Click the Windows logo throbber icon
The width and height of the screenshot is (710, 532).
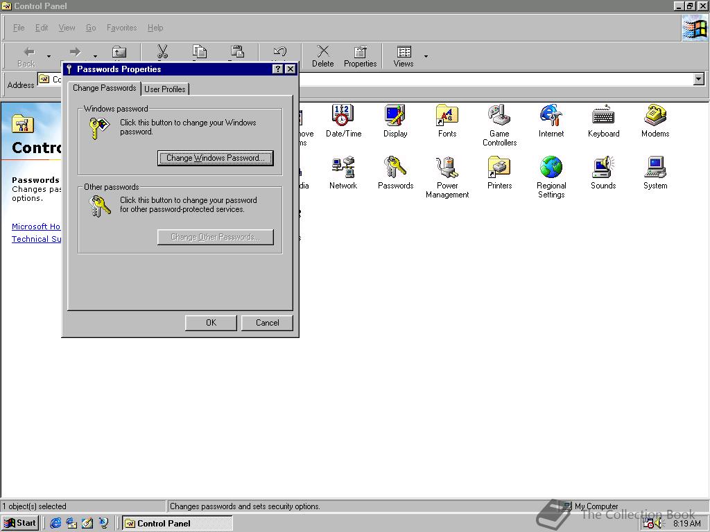(x=695, y=28)
